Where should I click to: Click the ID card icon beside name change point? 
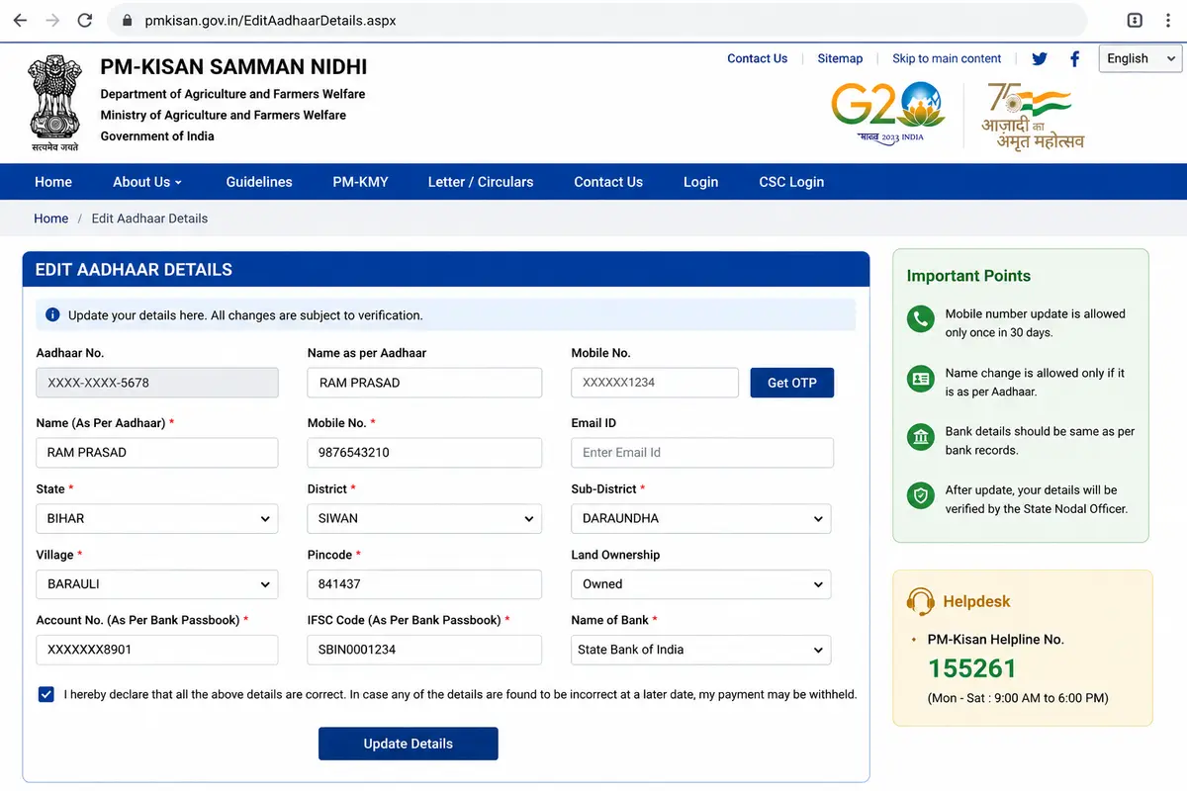point(921,379)
